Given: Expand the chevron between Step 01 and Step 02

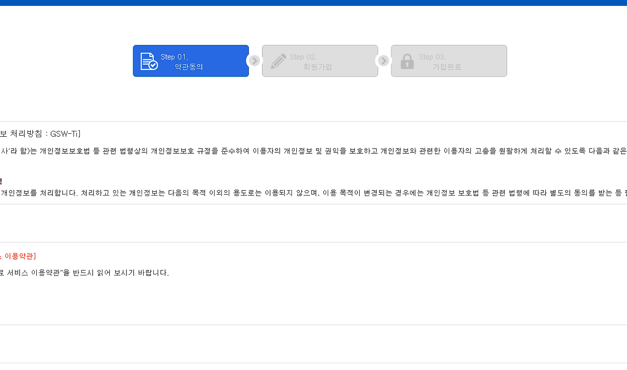Looking at the screenshot, I should [254, 60].
